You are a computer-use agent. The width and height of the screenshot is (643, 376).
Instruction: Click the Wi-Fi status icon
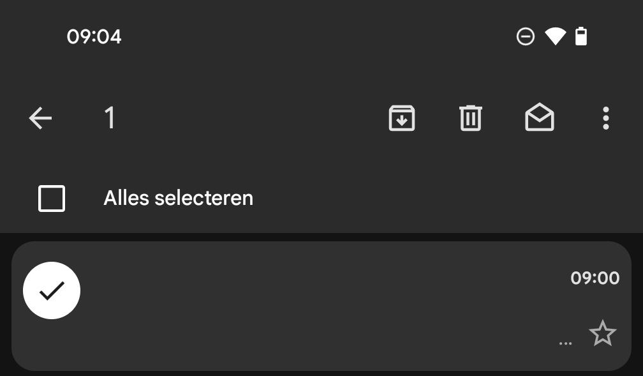555,36
